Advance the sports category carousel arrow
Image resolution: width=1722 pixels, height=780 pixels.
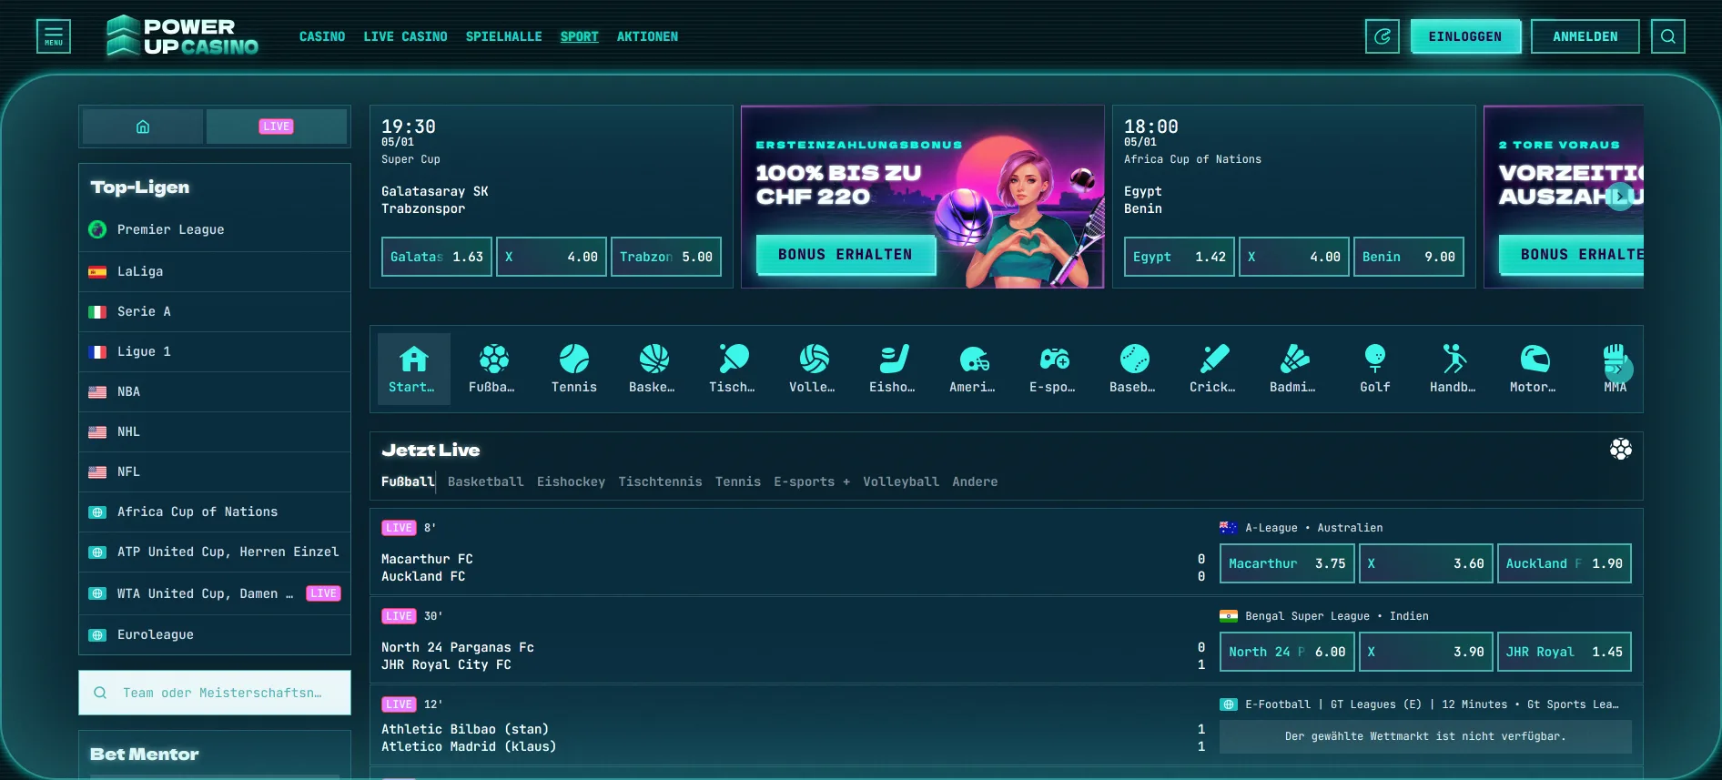pos(1620,369)
